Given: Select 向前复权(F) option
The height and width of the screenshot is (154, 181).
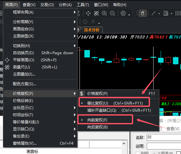Looking at the screenshot, I should [118, 120].
